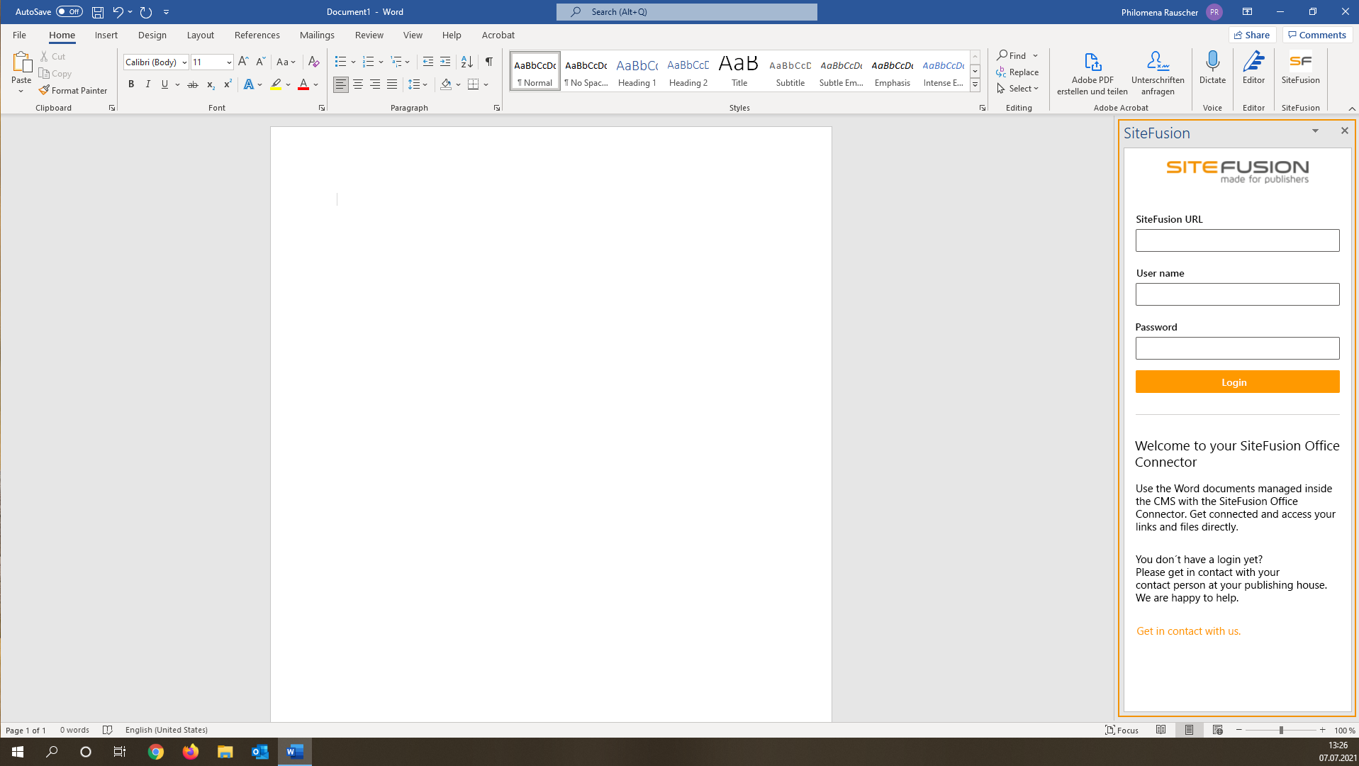The height and width of the screenshot is (766, 1359).
Task: Click the proofing check icon in status bar
Action: [x=108, y=730]
